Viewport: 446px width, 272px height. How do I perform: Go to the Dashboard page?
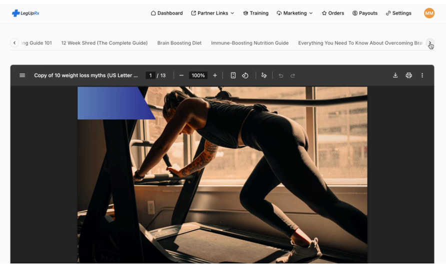[x=166, y=13]
